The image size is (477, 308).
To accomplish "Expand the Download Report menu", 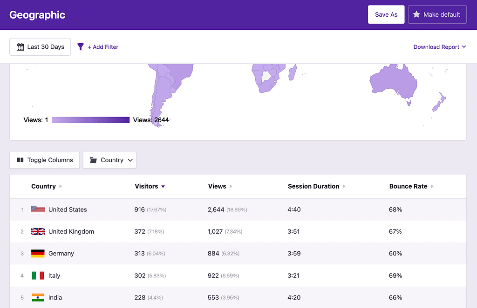I will tap(439, 47).
